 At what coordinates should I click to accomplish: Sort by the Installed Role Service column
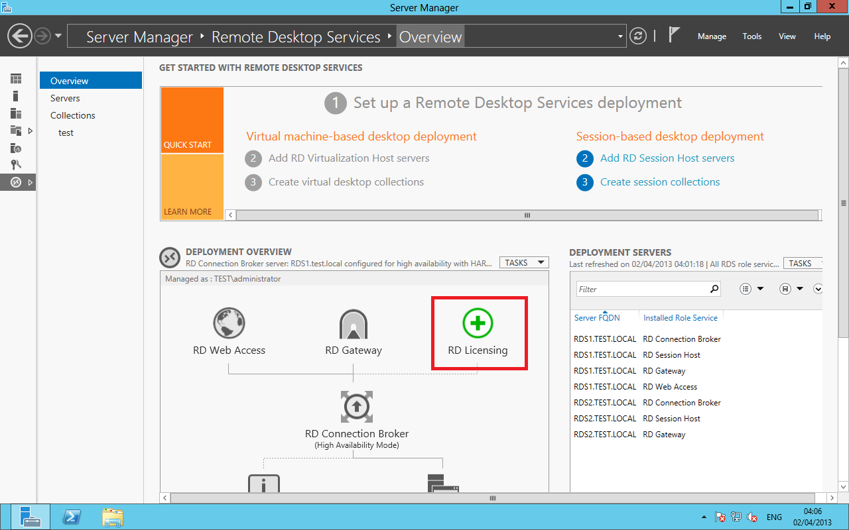[681, 318]
